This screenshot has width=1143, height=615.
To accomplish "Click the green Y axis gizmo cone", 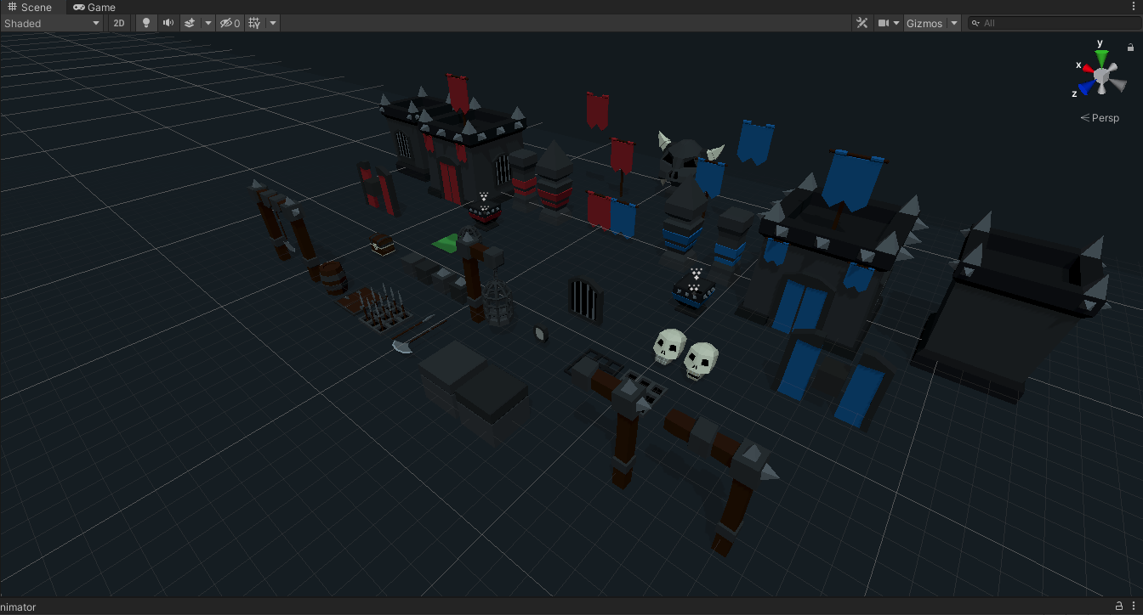I will coord(1101,56).
